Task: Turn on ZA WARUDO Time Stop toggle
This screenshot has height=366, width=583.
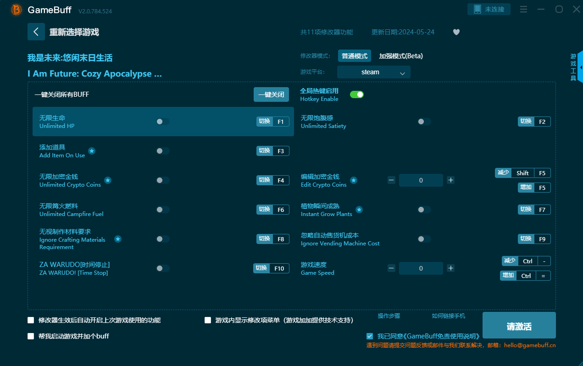Action: (163, 268)
